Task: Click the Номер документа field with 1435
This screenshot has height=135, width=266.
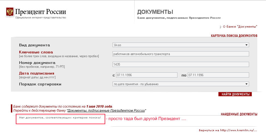Action: click(x=181, y=65)
